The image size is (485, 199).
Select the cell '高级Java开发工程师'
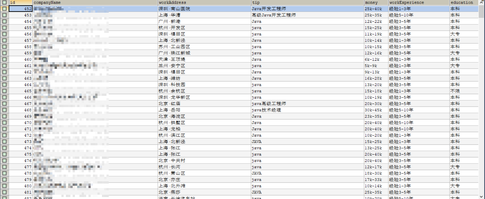coord(308,15)
